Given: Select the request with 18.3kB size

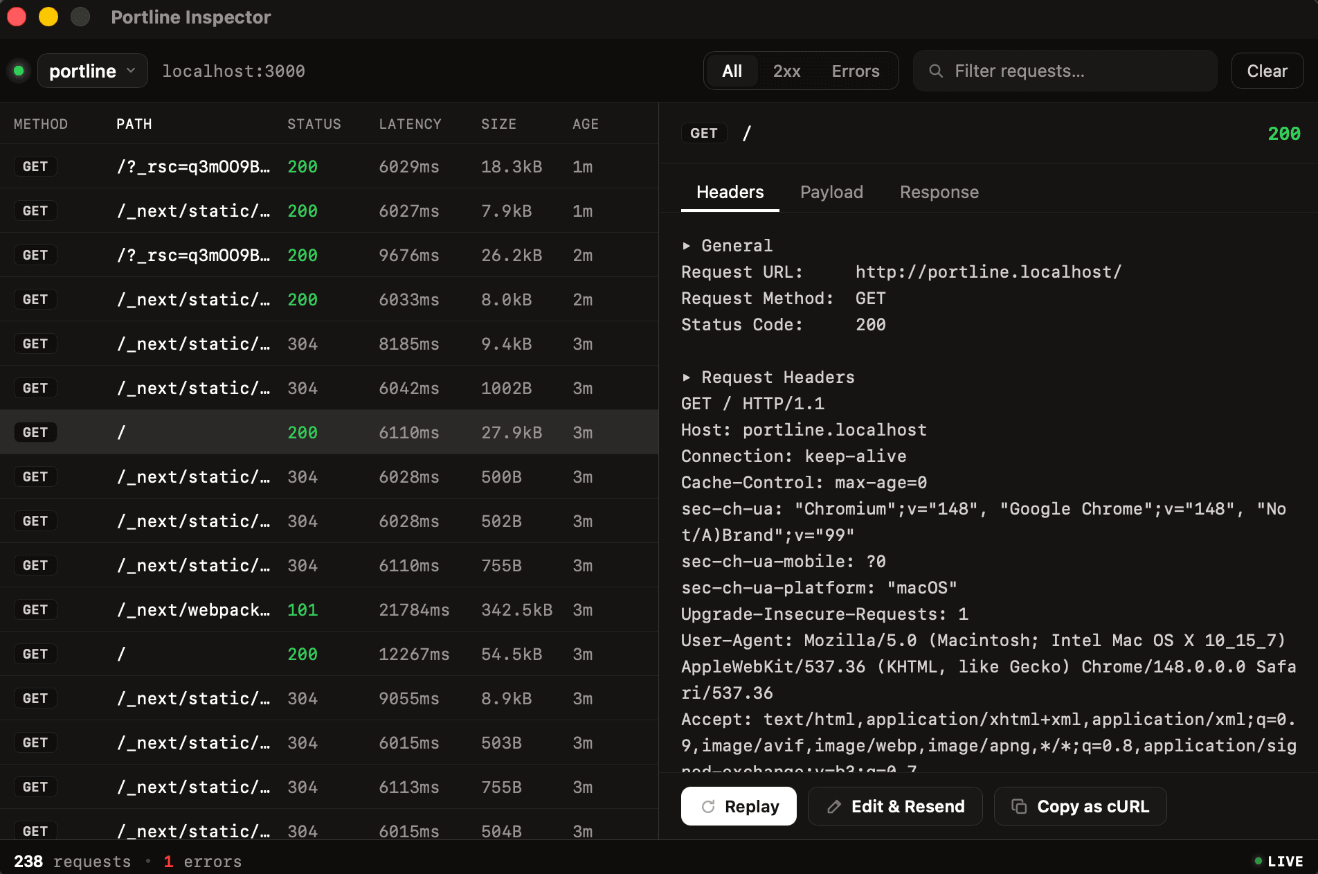Looking at the screenshot, I should [329, 166].
